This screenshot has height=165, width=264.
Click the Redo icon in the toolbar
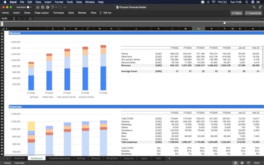tap(60, 7)
